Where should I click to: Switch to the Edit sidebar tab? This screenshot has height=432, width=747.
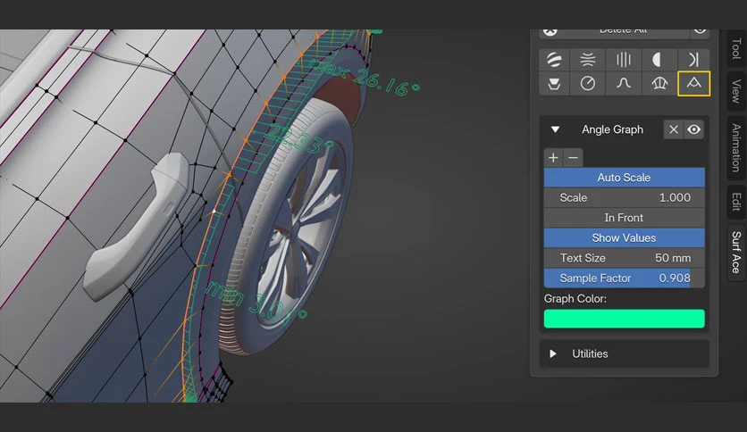(x=736, y=202)
